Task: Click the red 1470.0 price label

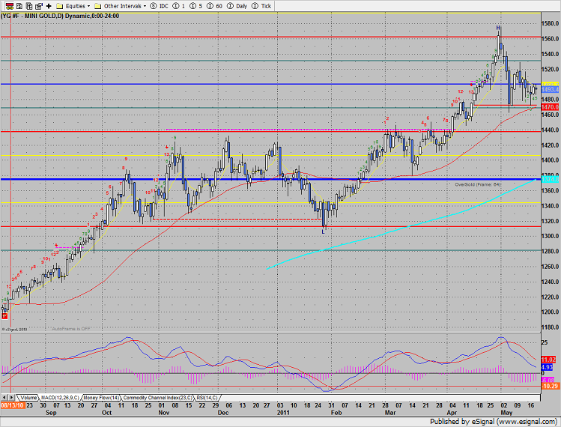Action: tap(551, 107)
